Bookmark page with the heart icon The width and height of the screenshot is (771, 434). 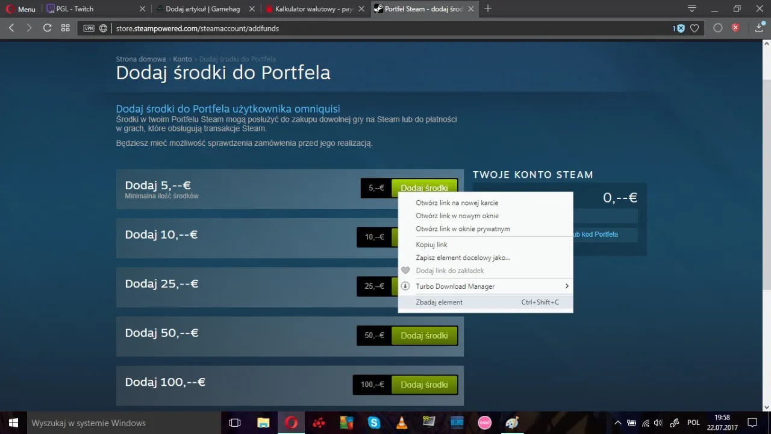tap(695, 28)
